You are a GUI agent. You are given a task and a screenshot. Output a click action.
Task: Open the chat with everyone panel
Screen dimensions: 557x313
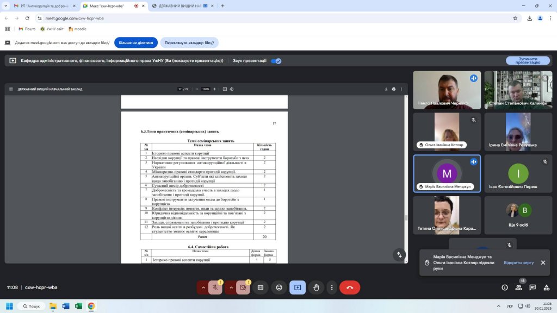point(533,287)
